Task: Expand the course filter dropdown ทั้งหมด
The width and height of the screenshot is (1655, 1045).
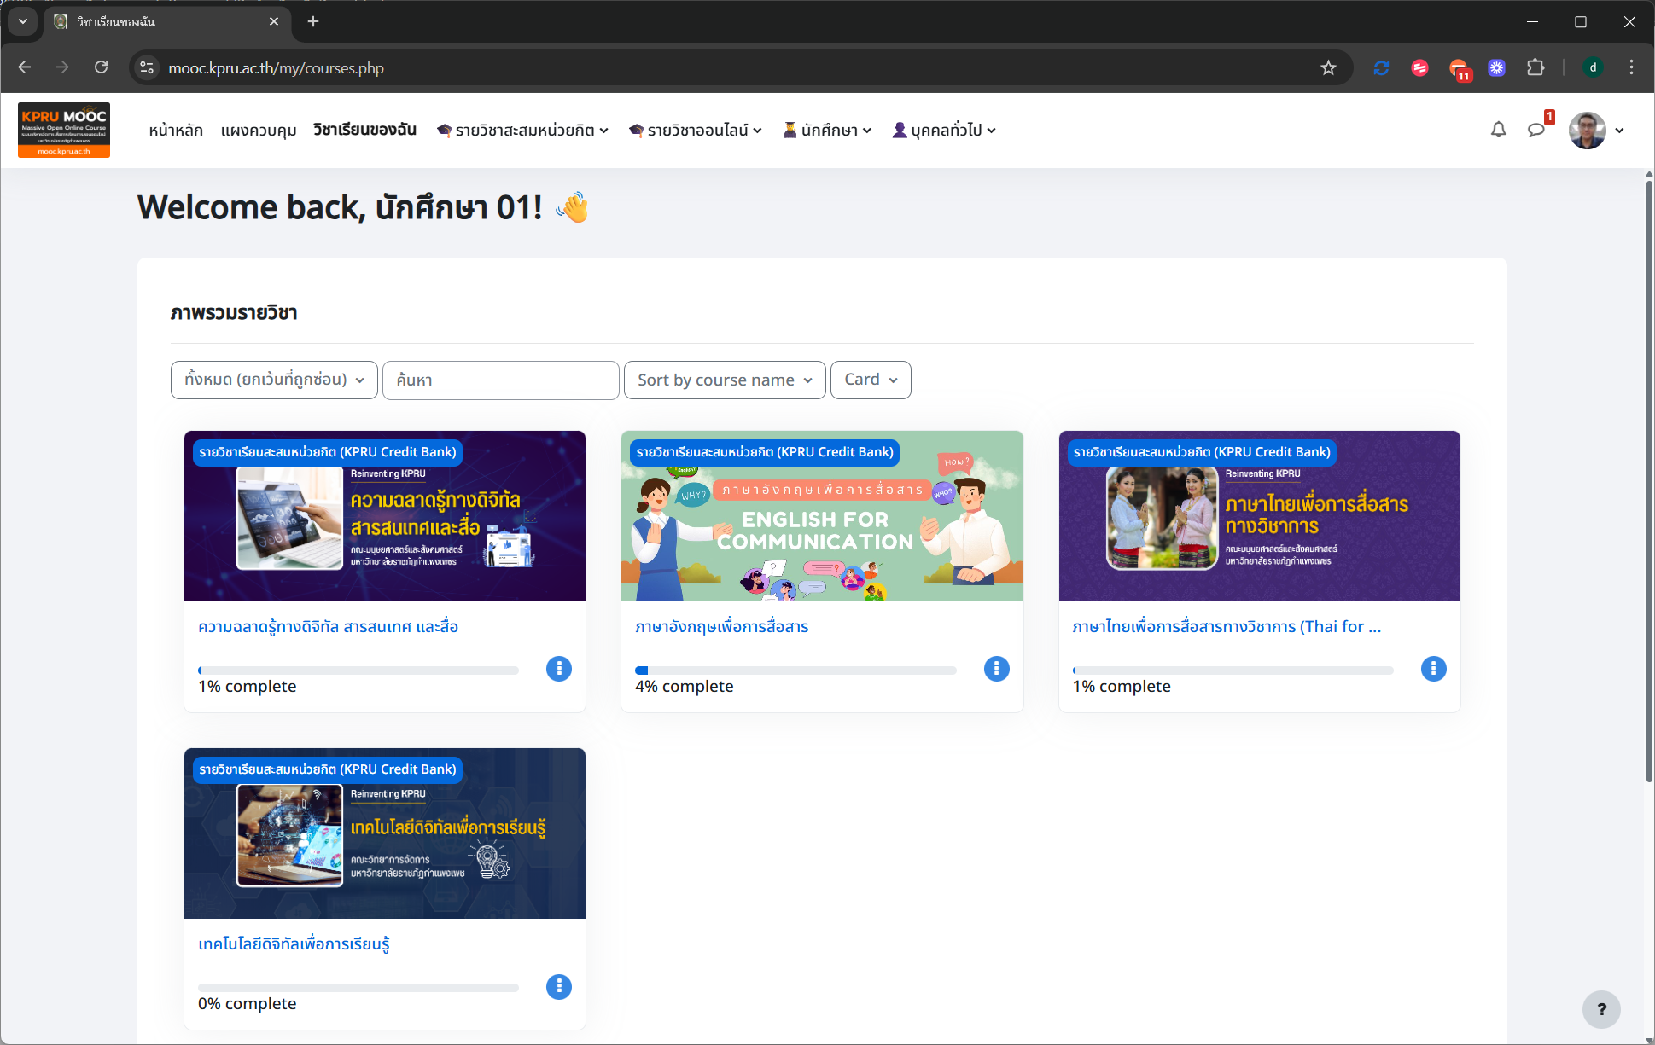Action: [274, 380]
